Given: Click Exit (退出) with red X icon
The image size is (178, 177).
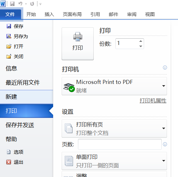Looking at the screenshot, I should click(x=15, y=162).
